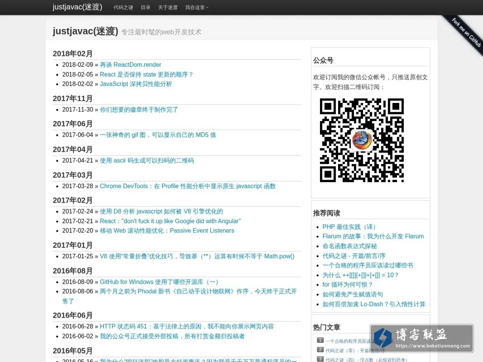Open 使用 ascii 码生成二维码 article

click(x=147, y=160)
